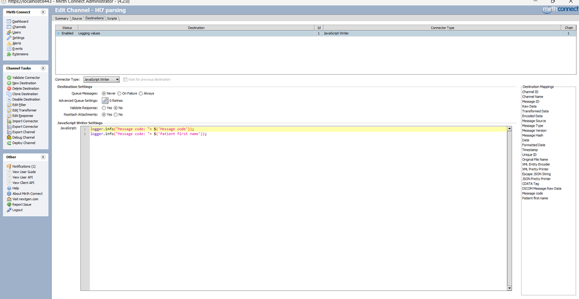Click the Help question-mark icon
Image resolution: width=579 pixels, height=299 pixels.
9,188
